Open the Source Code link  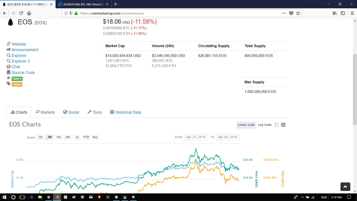[23, 73]
